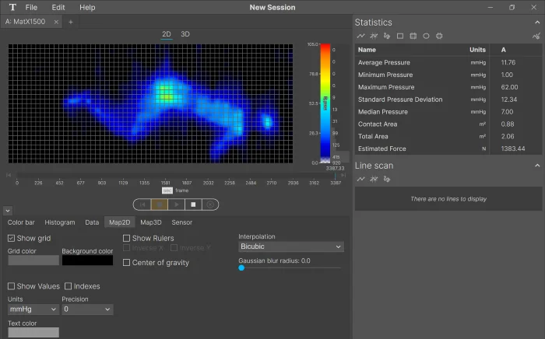Open the Interpolation Bicubic dropdown
The image size is (545, 339).
point(290,246)
